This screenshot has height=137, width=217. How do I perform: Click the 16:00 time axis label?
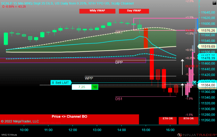click(170, 130)
